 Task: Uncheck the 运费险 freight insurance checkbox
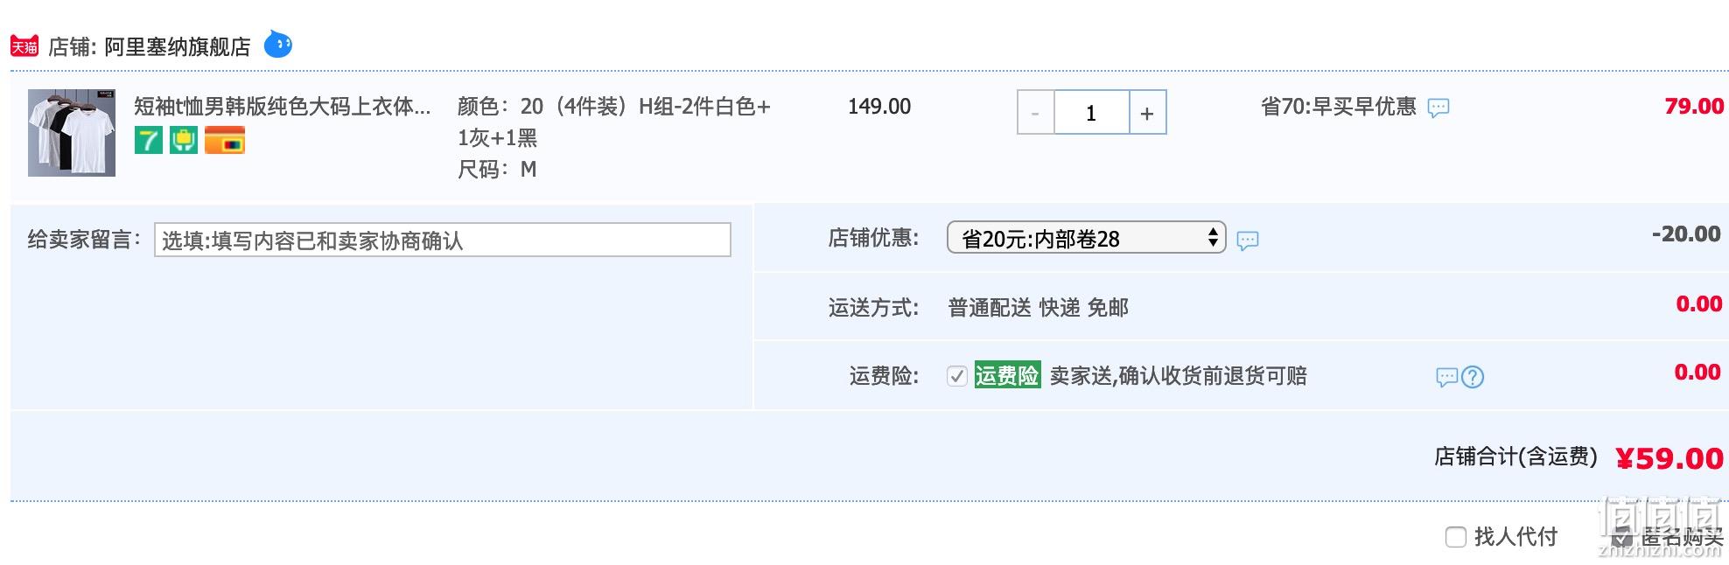pos(957,376)
